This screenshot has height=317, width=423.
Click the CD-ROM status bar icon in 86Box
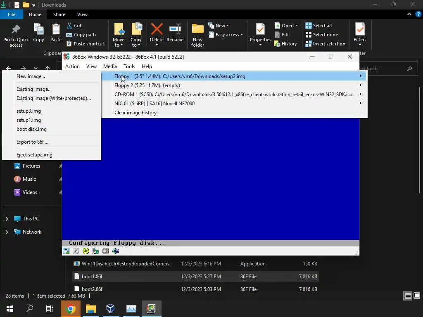coord(86,251)
